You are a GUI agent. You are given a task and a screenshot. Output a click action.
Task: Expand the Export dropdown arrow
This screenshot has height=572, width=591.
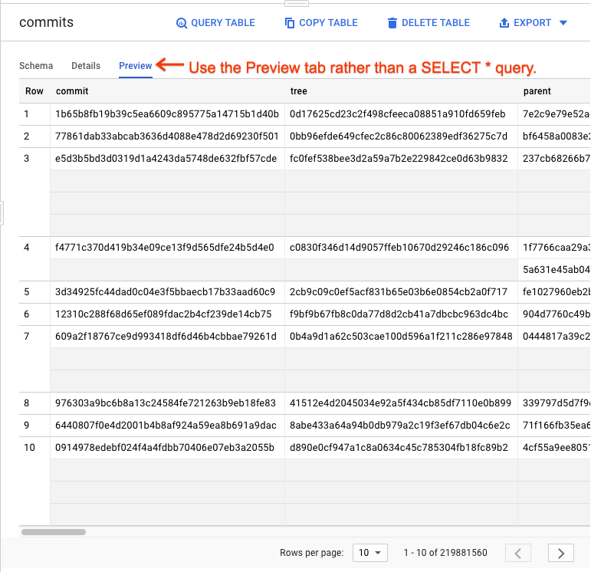[563, 23]
